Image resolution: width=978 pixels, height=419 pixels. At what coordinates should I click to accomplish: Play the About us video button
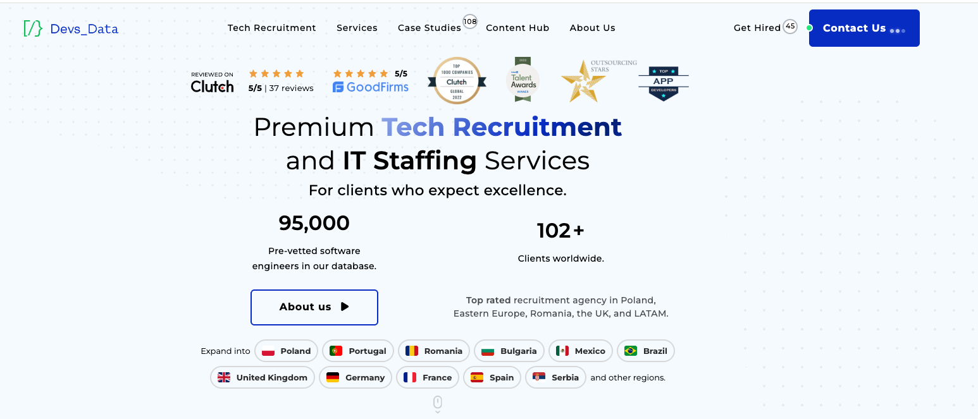(x=314, y=307)
